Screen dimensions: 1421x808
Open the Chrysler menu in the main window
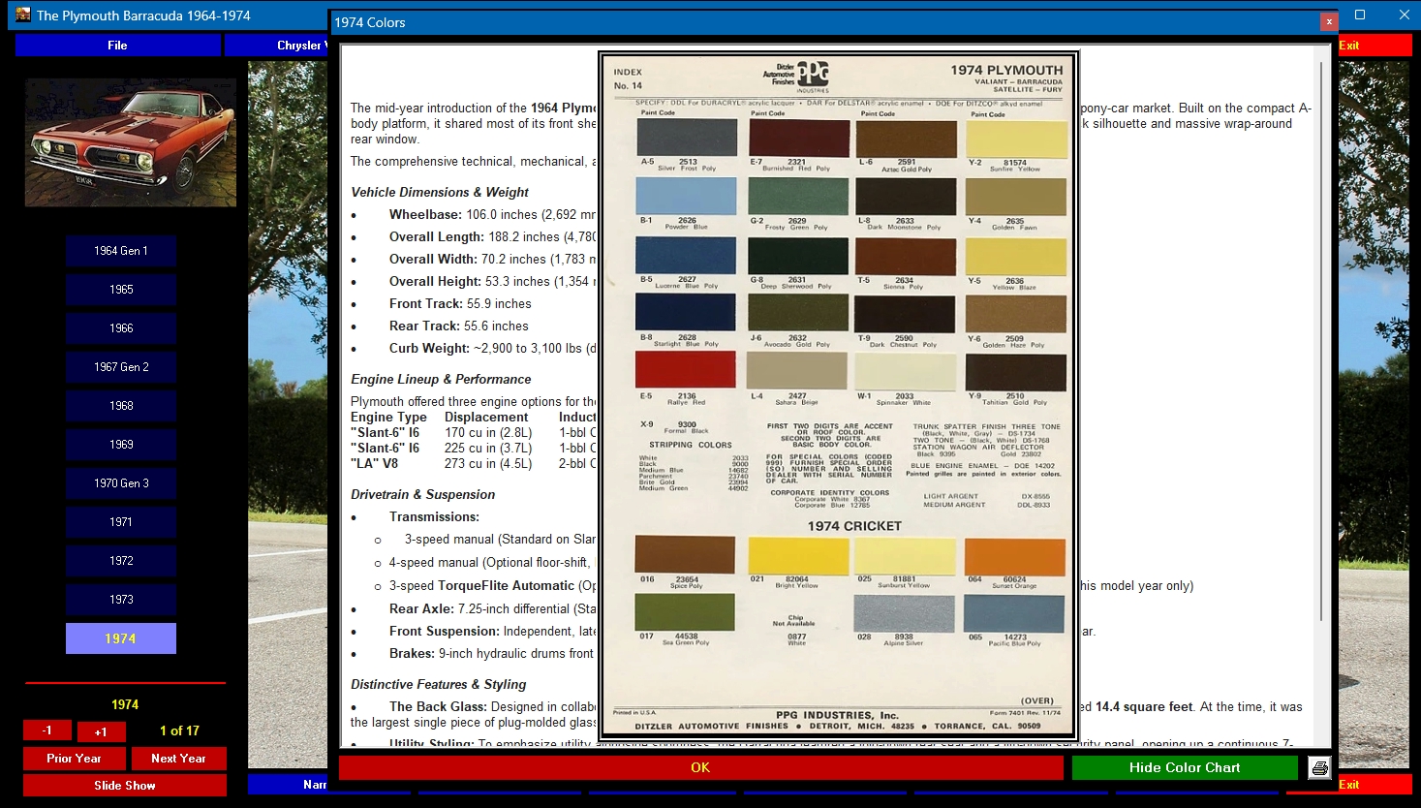click(x=277, y=46)
